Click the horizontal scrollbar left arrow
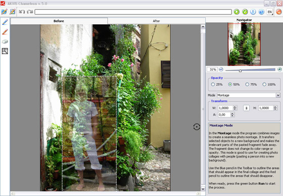283x196 pixels. click(x=13, y=193)
